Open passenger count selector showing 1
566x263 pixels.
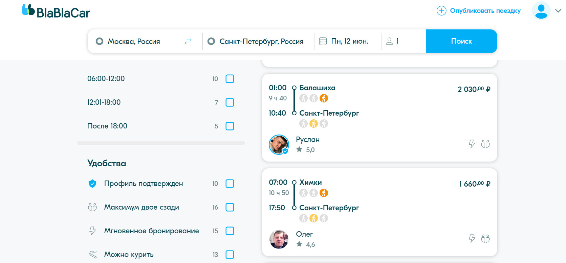404,41
